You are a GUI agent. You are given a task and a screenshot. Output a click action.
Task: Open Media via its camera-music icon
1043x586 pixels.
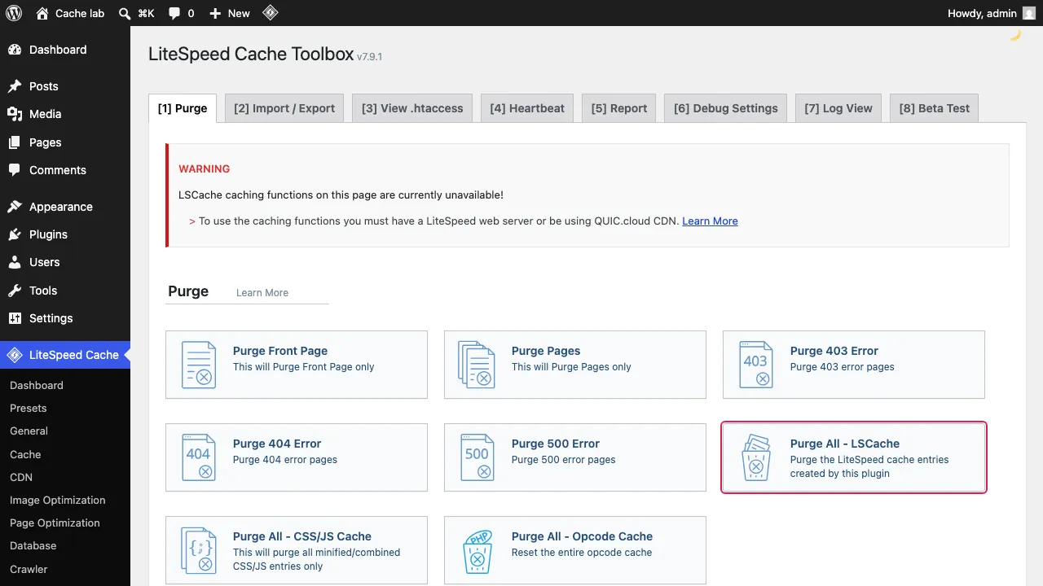[x=15, y=114]
